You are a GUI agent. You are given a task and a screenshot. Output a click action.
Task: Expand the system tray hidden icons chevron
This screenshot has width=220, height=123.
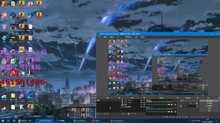click(190, 121)
